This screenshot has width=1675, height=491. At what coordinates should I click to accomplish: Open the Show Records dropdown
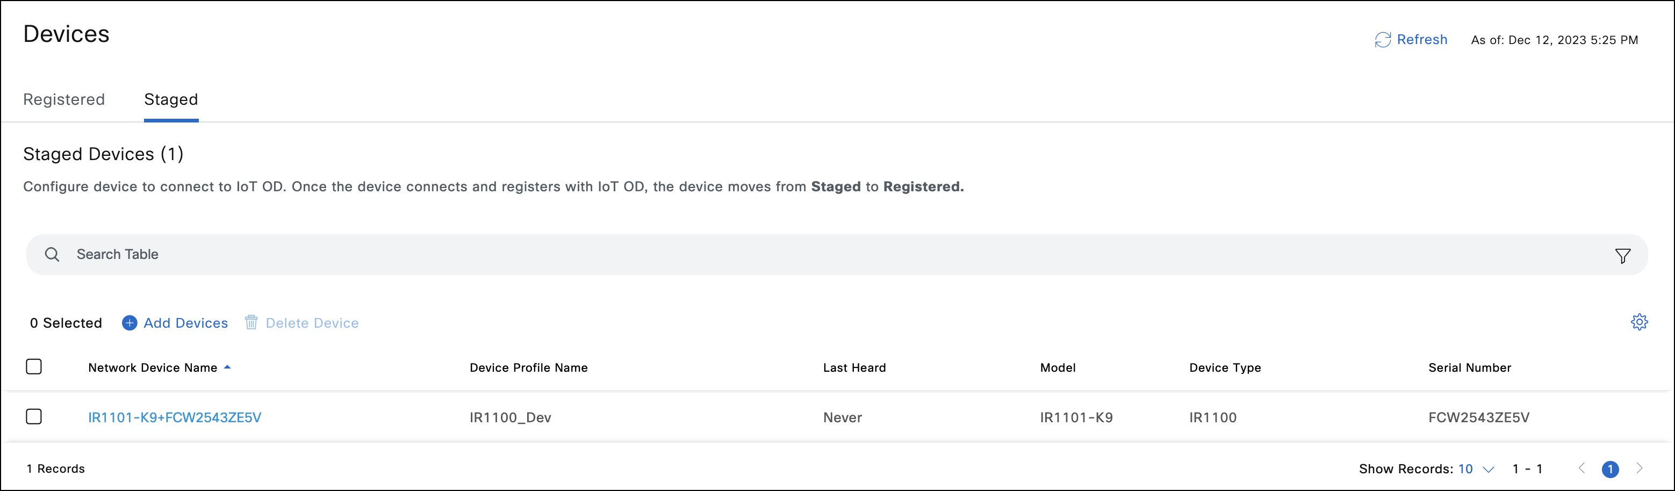pyautogui.click(x=1465, y=468)
